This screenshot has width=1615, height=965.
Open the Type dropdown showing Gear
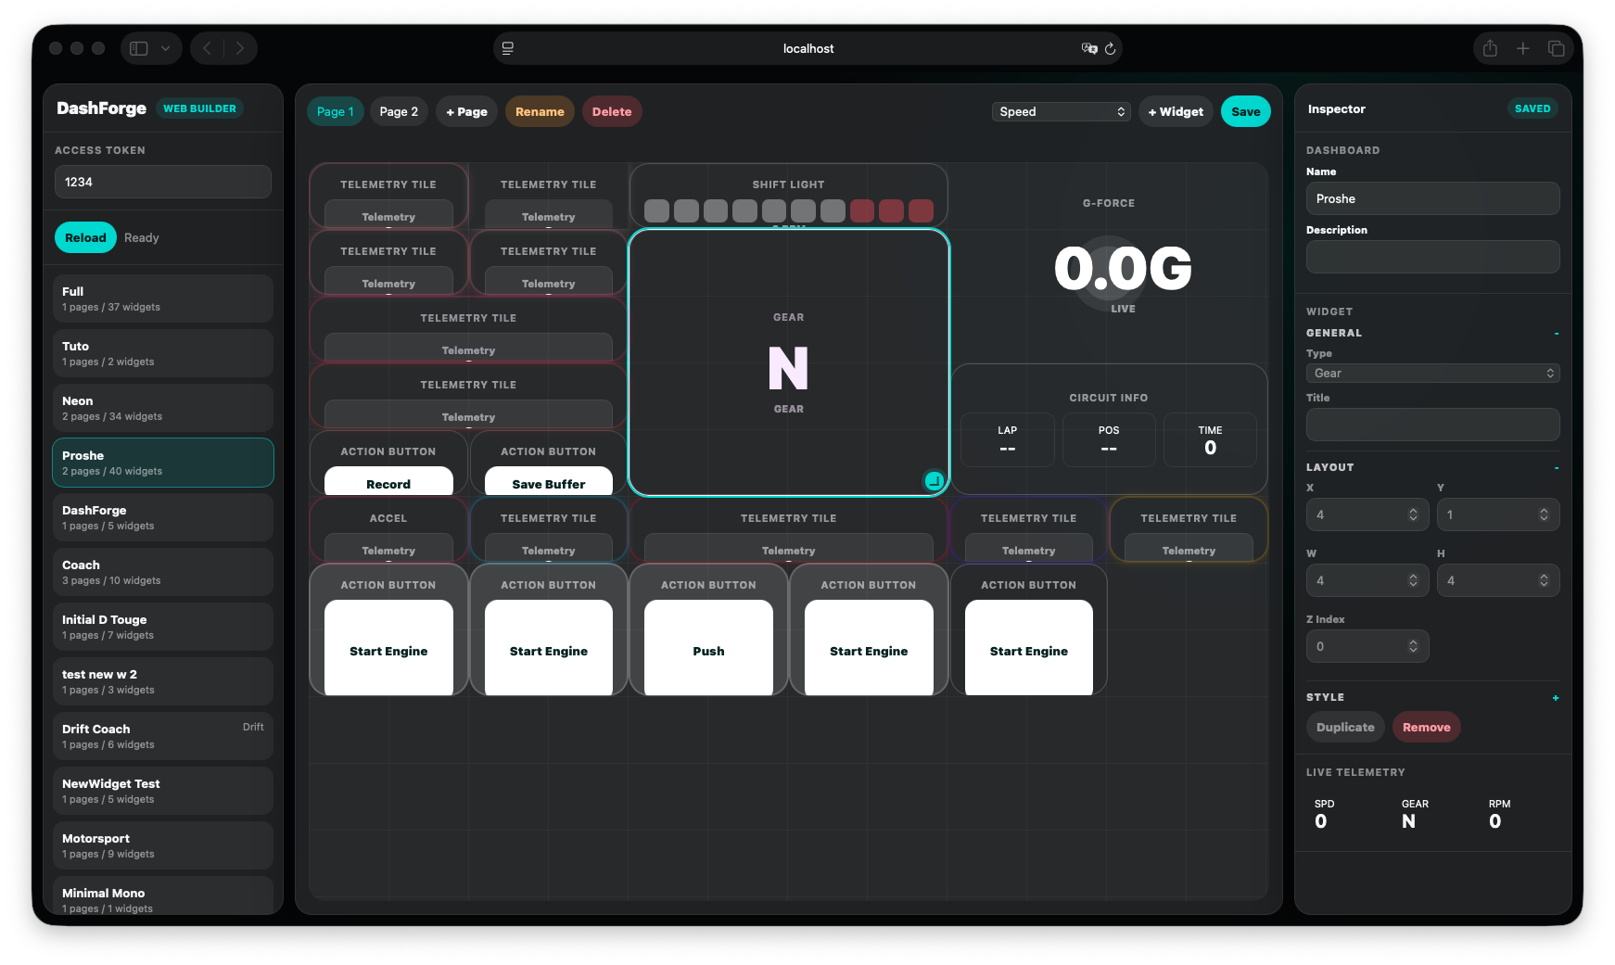(x=1432, y=373)
